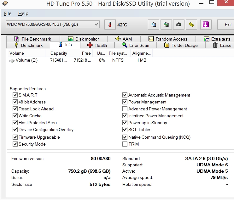
Task: Minimize the HD Tune Pro window
Action: point(201,3)
